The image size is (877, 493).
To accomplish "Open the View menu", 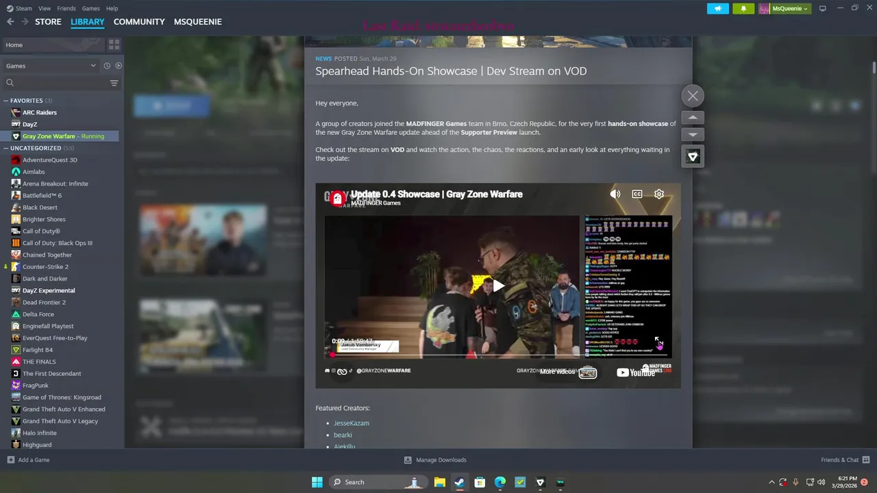I will pyautogui.click(x=45, y=8).
